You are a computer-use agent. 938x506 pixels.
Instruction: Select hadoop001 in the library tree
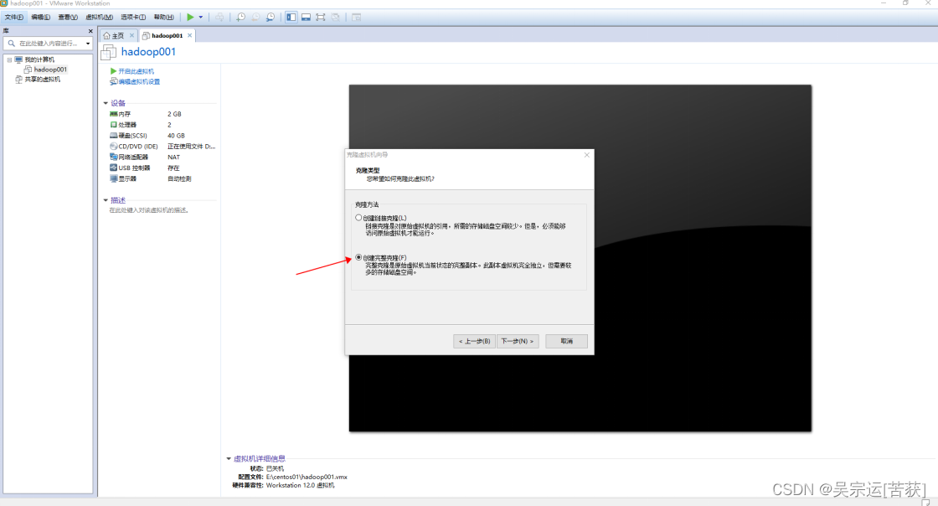click(x=50, y=70)
